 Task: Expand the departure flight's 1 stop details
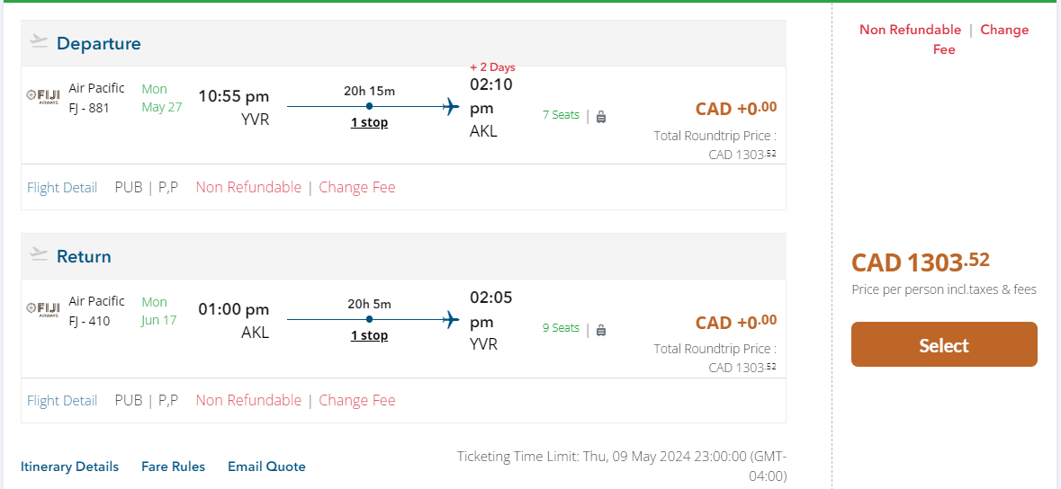click(369, 122)
